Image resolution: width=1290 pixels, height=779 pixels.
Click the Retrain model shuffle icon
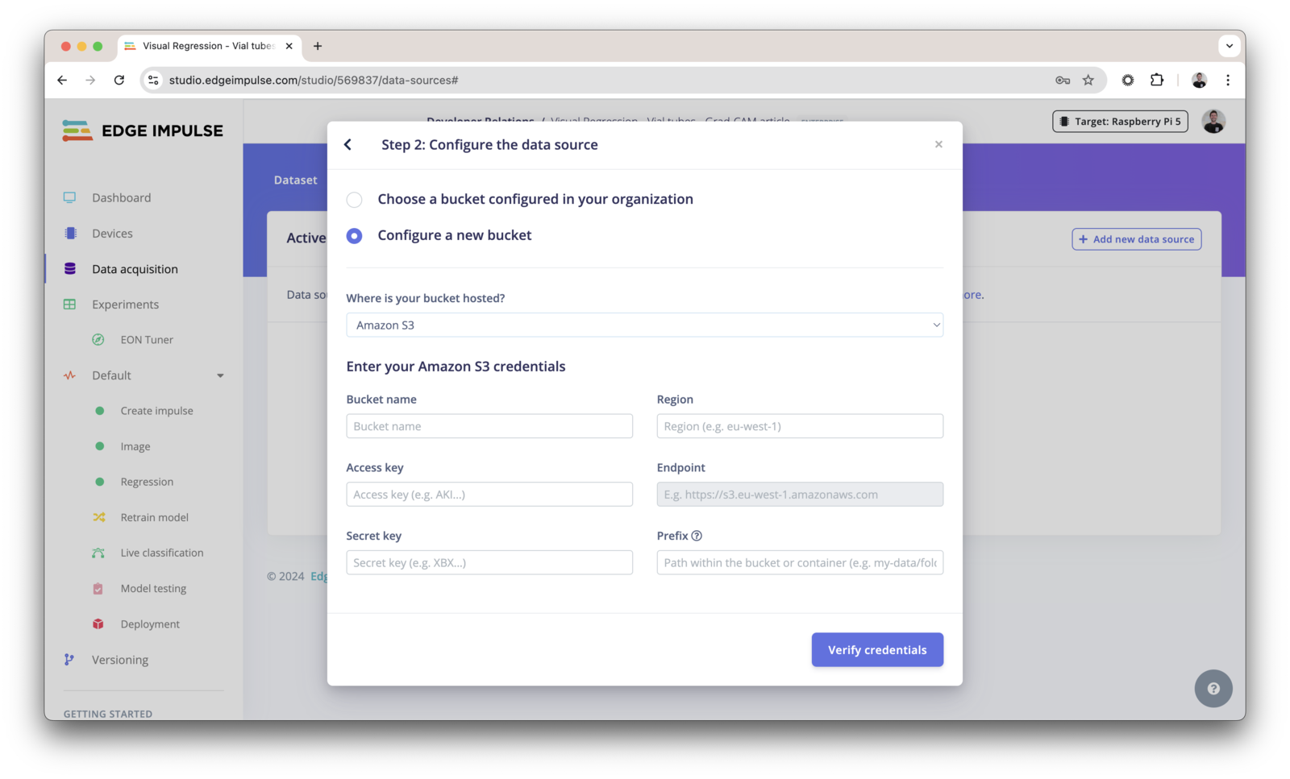tap(98, 517)
